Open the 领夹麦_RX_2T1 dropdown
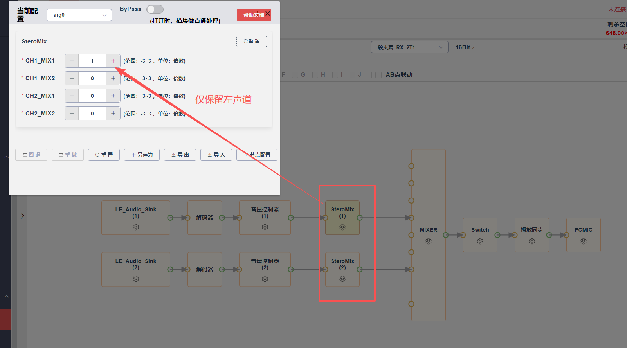Screen dimensions: 627x348 click(410, 47)
